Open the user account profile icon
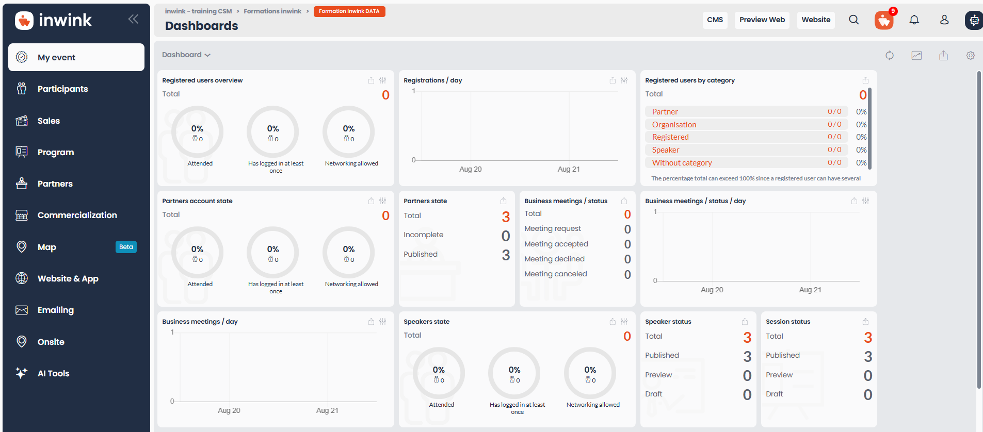The image size is (983, 432). point(944,20)
